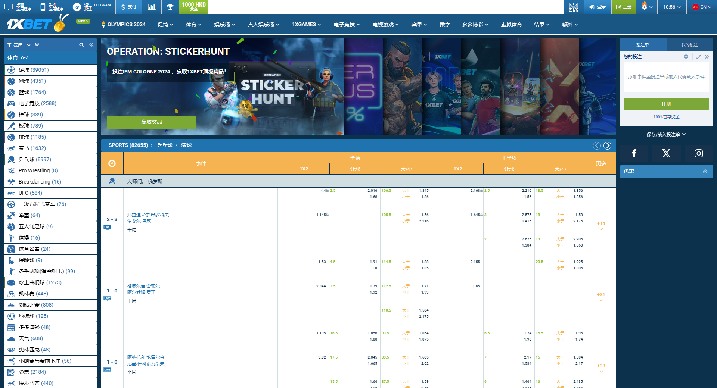
Task: Open the 虚拟体育 menu item
Action: [511, 25]
